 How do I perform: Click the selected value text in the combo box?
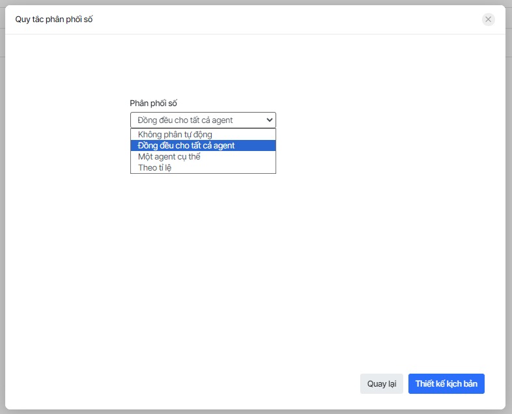click(x=185, y=120)
